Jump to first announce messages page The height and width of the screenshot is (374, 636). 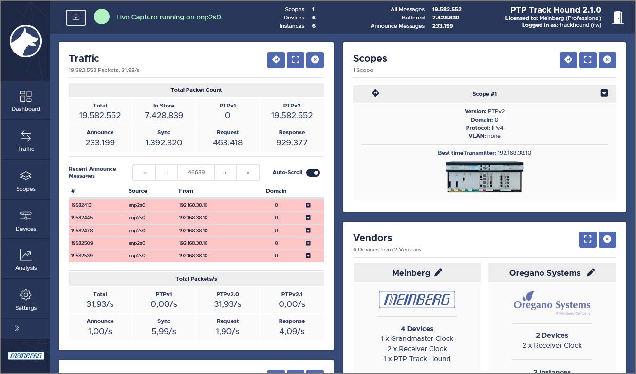point(145,172)
